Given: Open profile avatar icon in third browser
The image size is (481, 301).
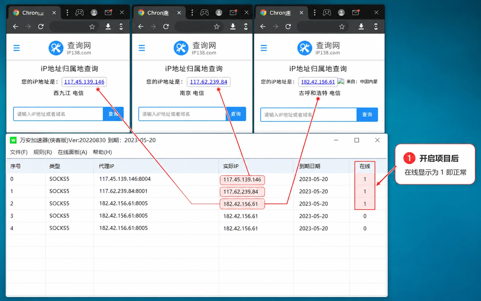Looking at the screenshot, I should pos(341,12).
